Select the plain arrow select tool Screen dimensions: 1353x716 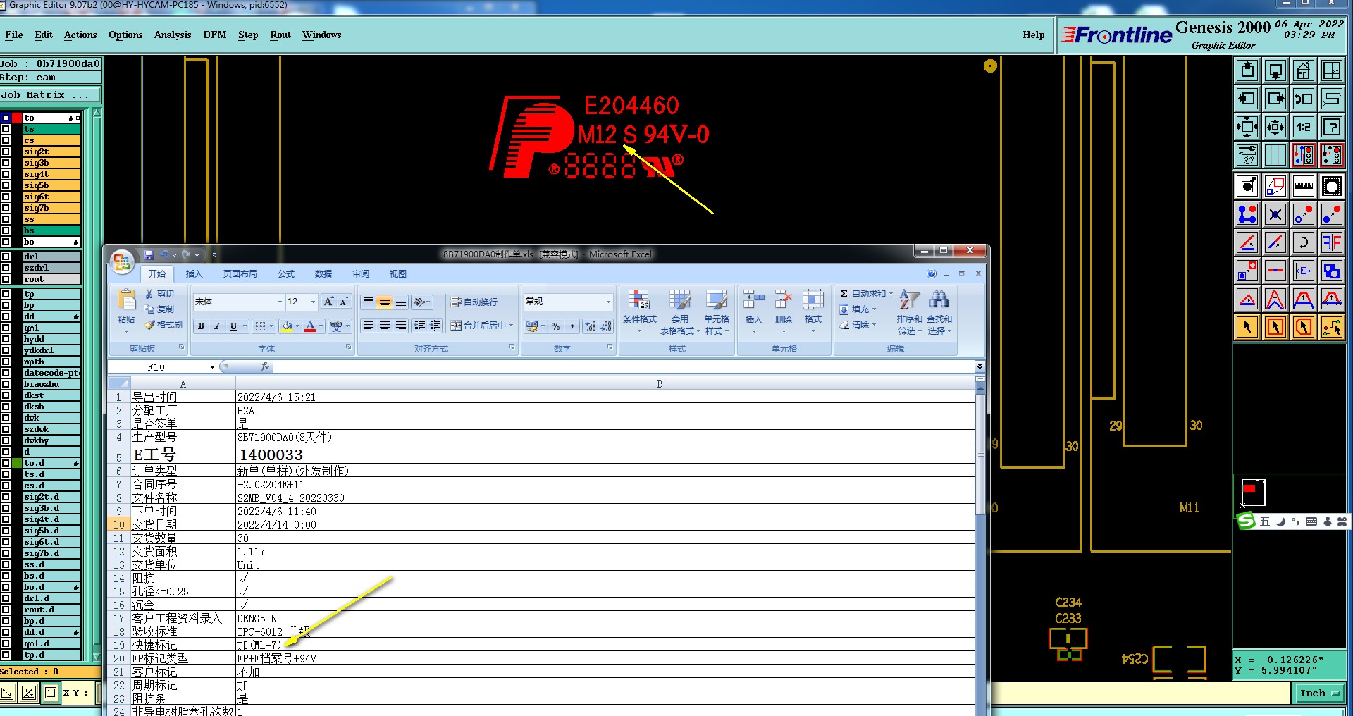coord(1247,327)
